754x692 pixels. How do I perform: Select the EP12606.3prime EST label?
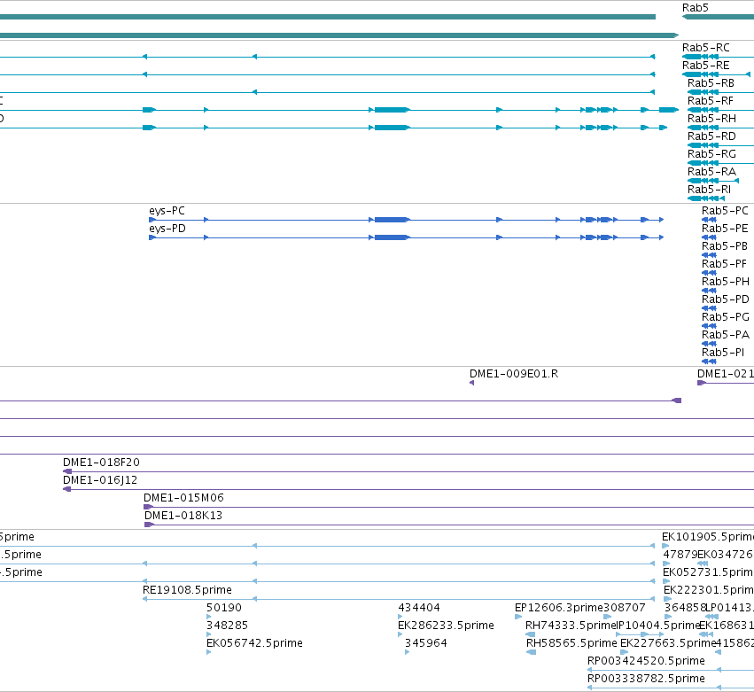[x=559, y=607]
